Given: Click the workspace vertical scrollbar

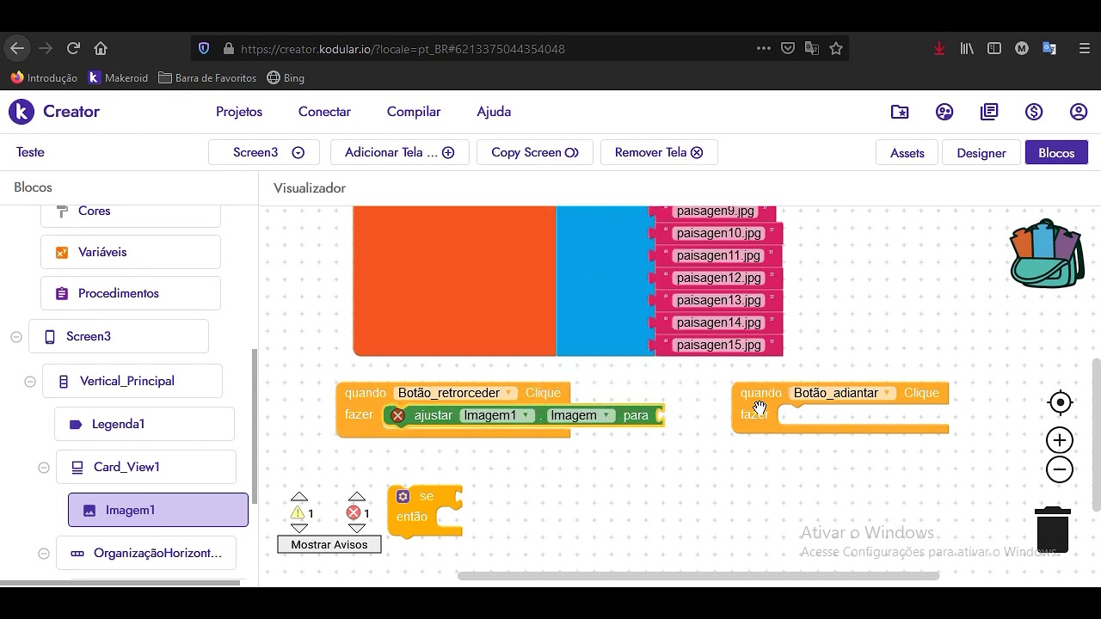Looking at the screenshot, I should pyautogui.click(x=1096, y=434).
